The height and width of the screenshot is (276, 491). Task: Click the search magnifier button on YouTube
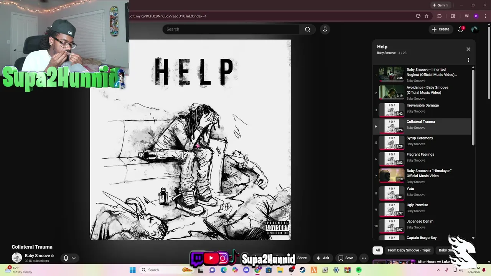[x=308, y=29]
